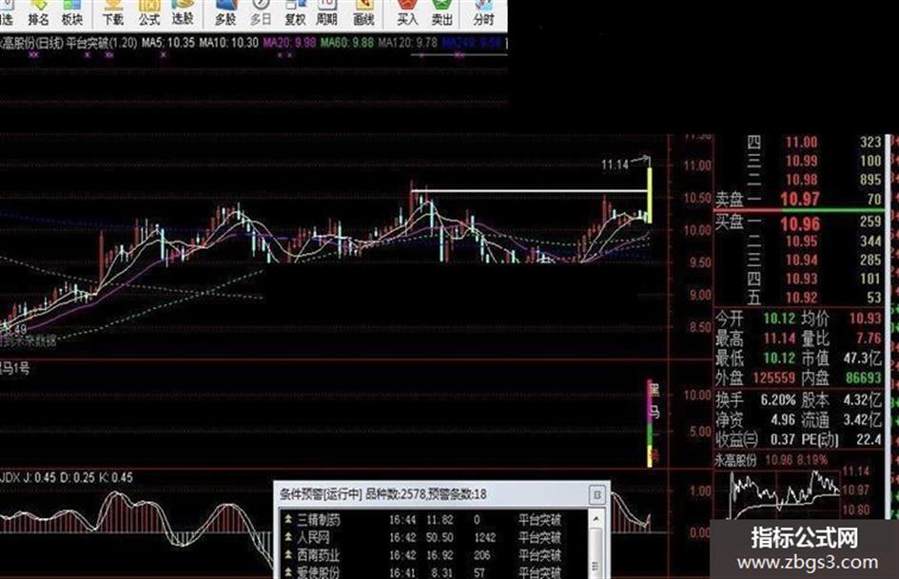Click the 11.14 high price label
This screenshot has width=899, height=579.
point(615,165)
